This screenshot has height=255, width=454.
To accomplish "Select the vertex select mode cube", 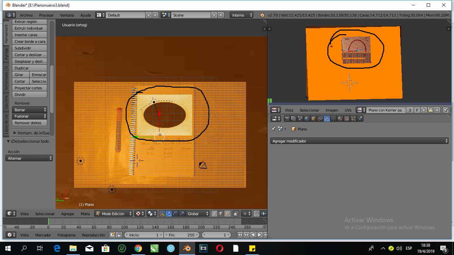I will 214,214.
